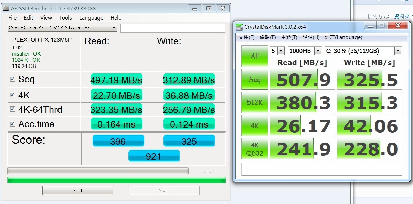413x204 pixels.
Task: Click the 512K write value 315.3
Action: click(370, 103)
